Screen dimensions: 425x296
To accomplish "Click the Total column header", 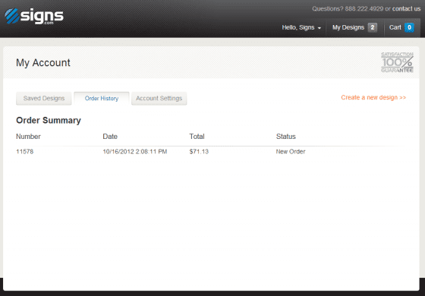I will tap(197, 137).
